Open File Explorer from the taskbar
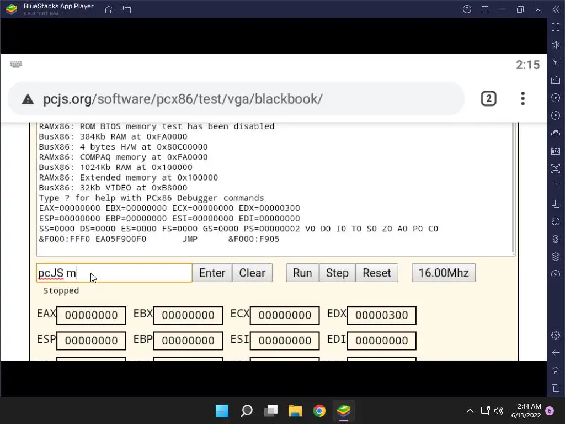Screen dimensions: 565x424 point(295,411)
